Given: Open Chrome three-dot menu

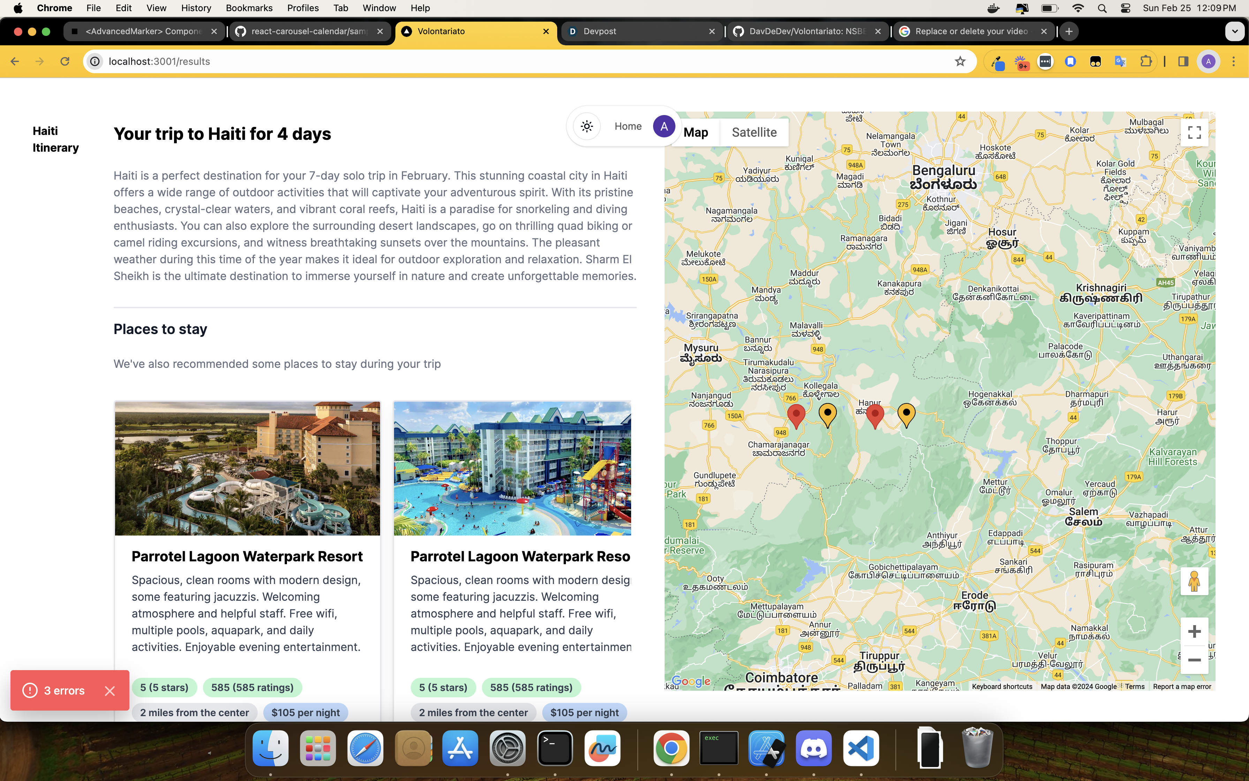Looking at the screenshot, I should pos(1234,61).
